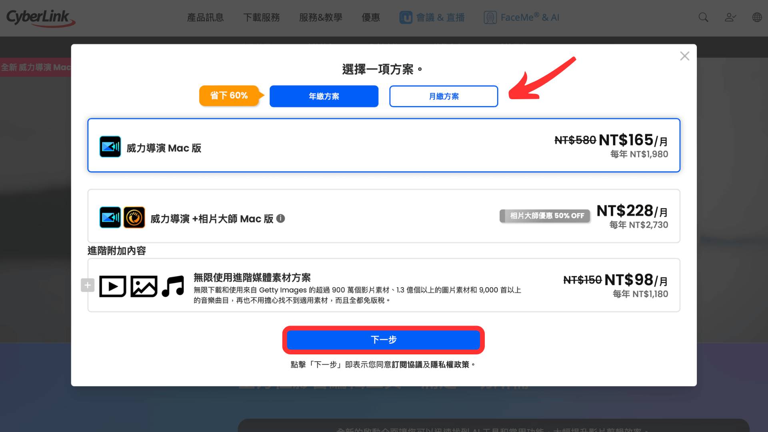
Task: Switch to the 月繳方案 monthly plan tab
Action: click(x=444, y=96)
